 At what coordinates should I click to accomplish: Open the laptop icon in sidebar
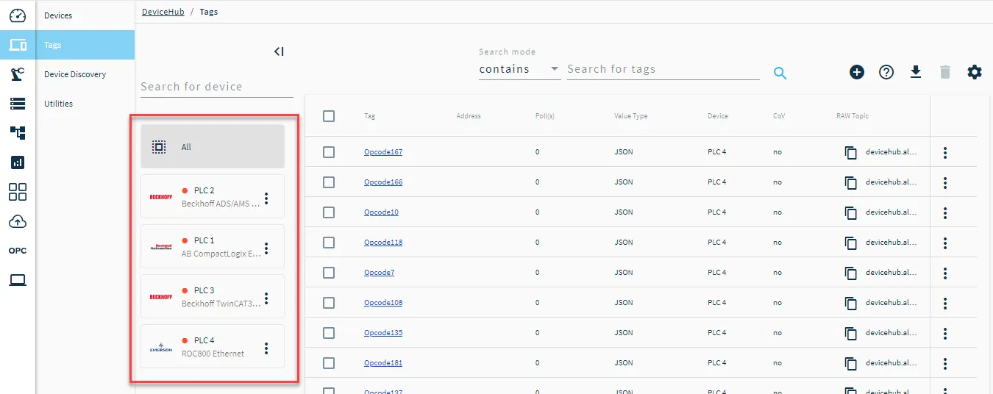click(x=18, y=280)
